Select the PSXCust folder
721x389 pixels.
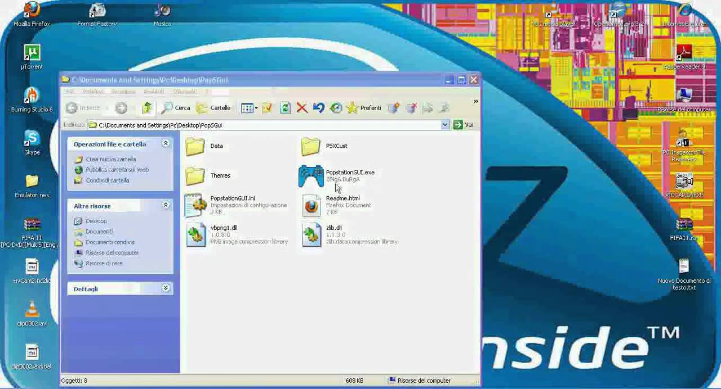click(324, 146)
